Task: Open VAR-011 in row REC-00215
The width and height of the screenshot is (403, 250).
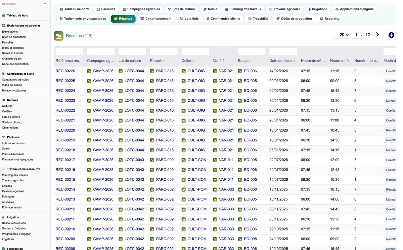Action: tap(226, 179)
